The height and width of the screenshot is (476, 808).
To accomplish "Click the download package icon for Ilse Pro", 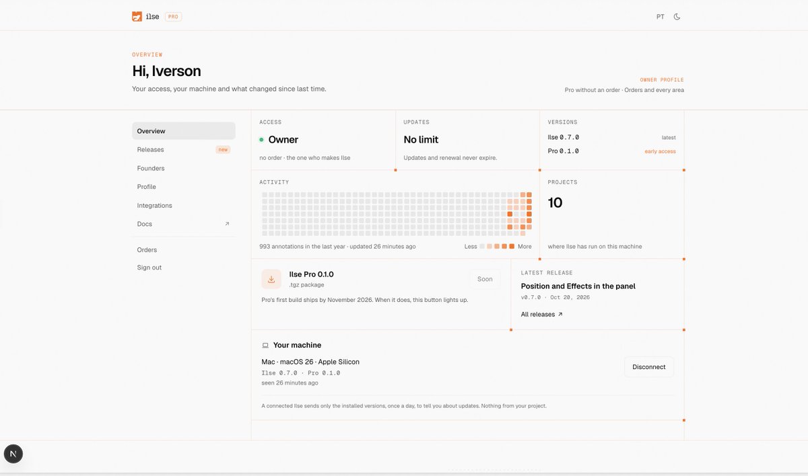I will pyautogui.click(x=271, y=279).
